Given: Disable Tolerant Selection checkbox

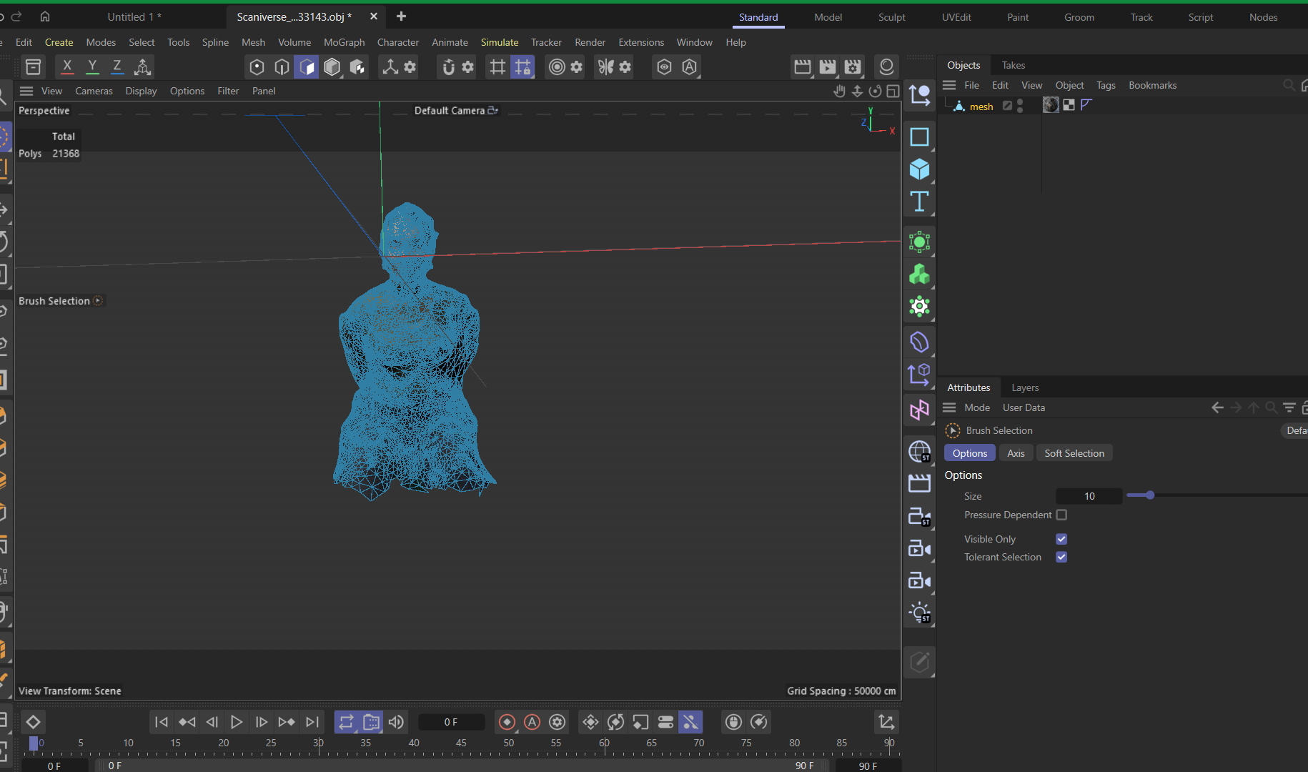Looking at the screenshot, I should (1061, 557).
